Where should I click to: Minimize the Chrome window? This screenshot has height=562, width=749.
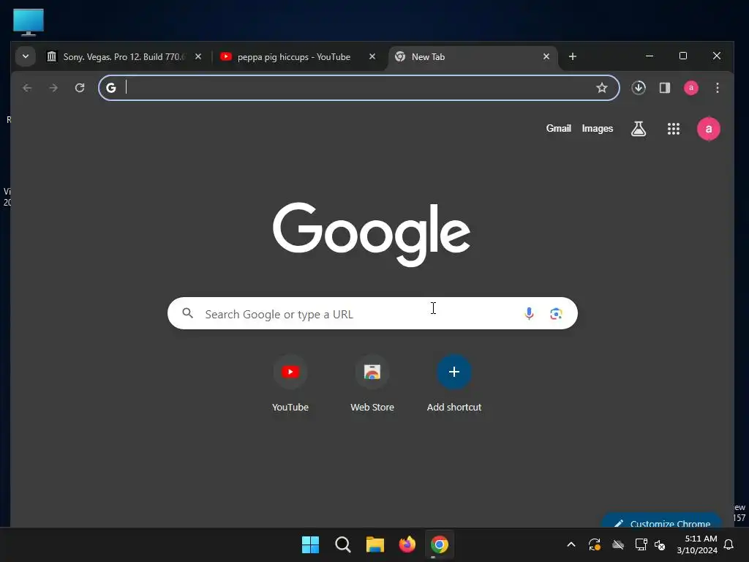tap(650, 56)
